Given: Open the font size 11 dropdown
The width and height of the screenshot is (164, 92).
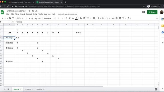Looking at the screenshot, I should (x=60, y=18).
